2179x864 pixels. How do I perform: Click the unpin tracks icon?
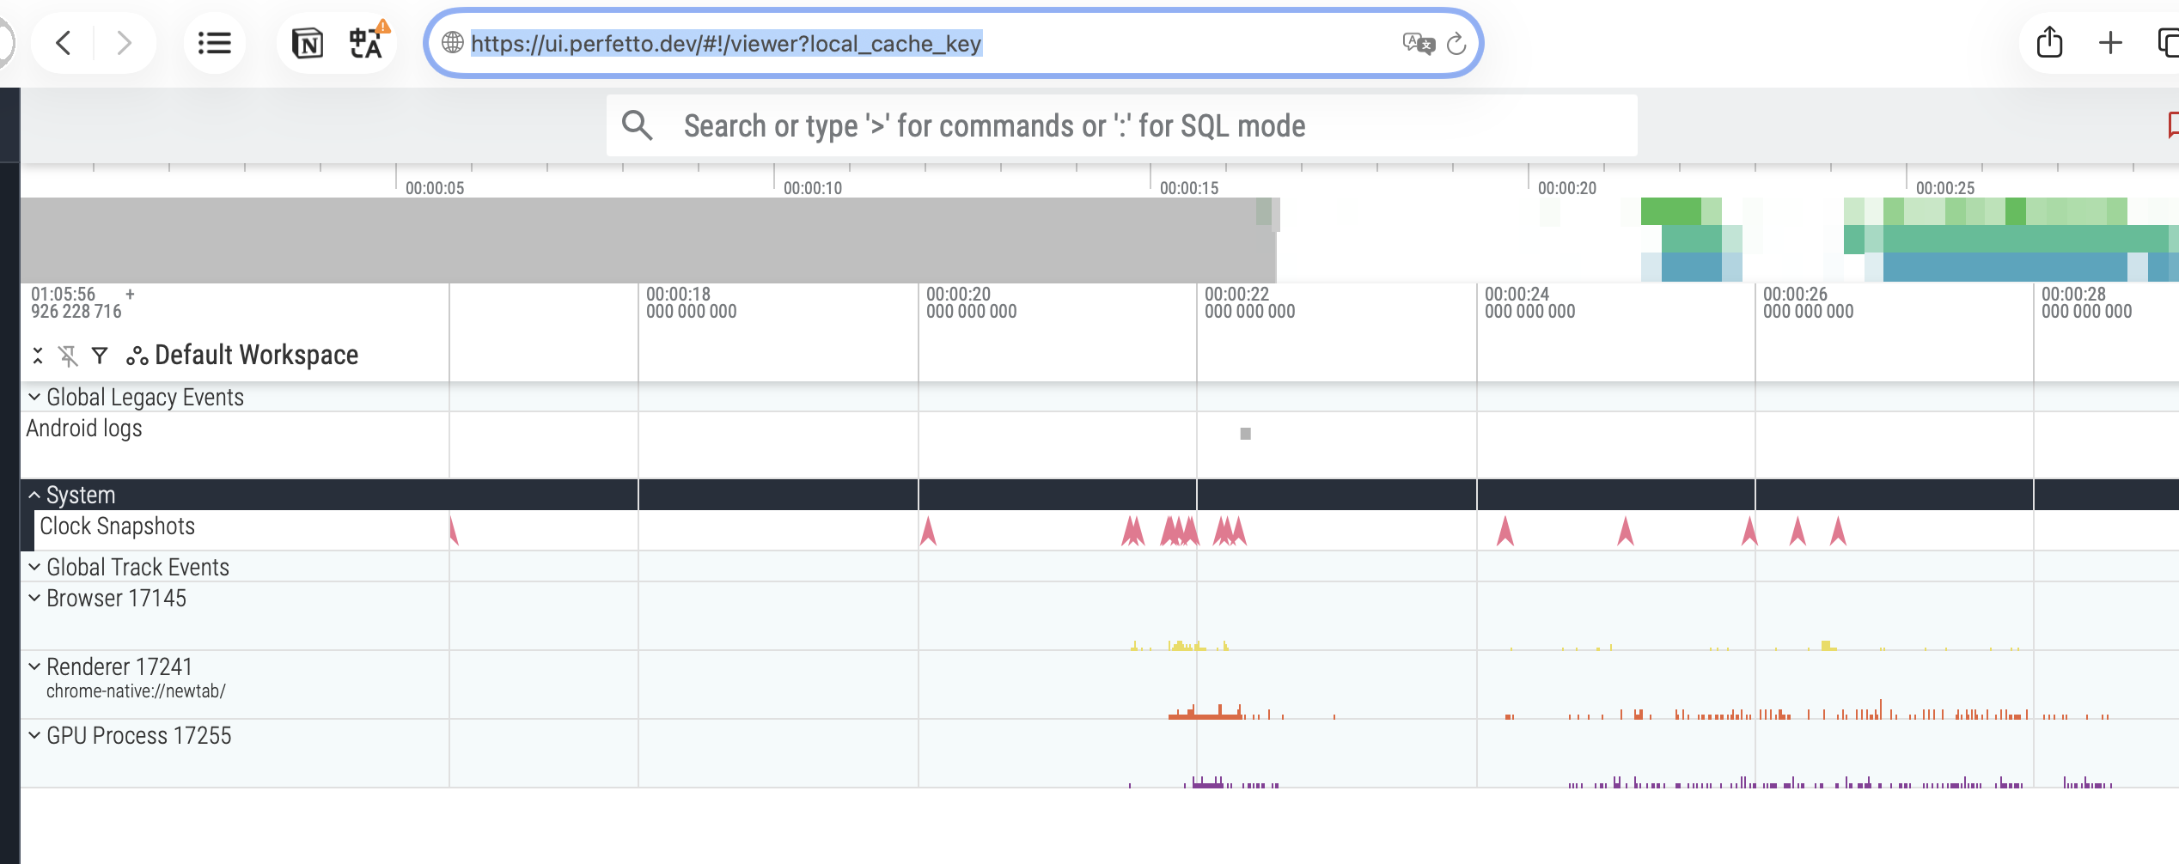point(68,356)
